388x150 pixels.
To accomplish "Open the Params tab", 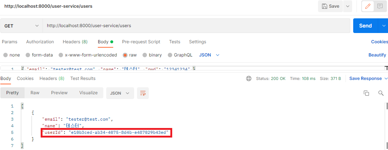I will pyautogui.click(x=10, y=42).
